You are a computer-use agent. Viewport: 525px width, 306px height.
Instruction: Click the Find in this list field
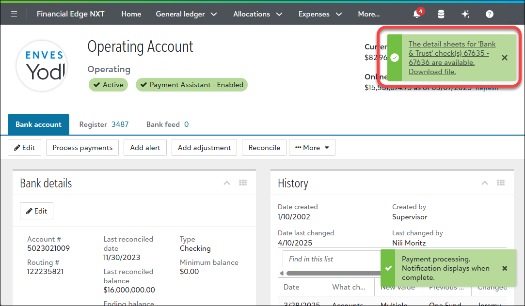pyautogui.click(x=332, y=259)
